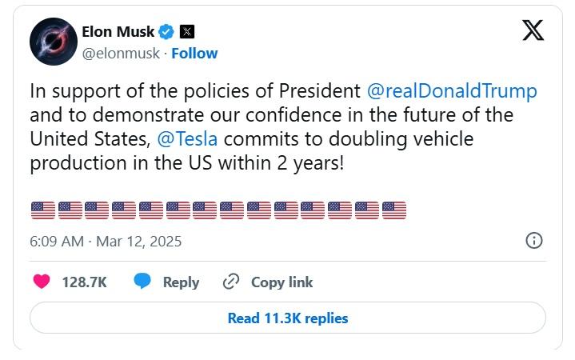
Task: Click the chain link copy icon
Action: coord(232,282)
